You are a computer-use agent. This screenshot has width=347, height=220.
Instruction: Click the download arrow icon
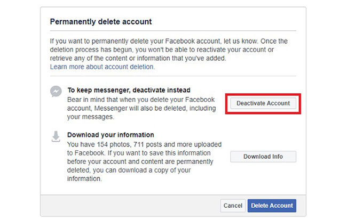point(56,137)
